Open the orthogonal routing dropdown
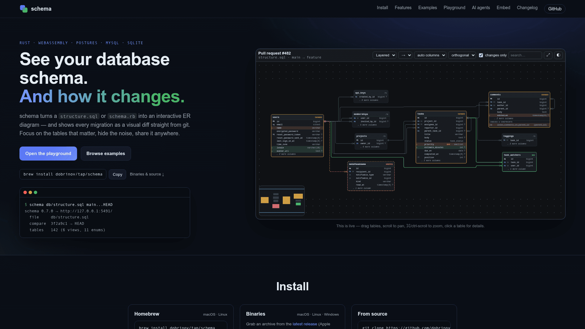The height and width of the screenshot is (329, 585). [462, 55]
